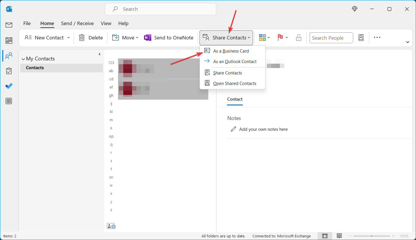Viewport: 416px width, 240px height.
Task: Jump to z in index
Action: [x=111, y=210]
